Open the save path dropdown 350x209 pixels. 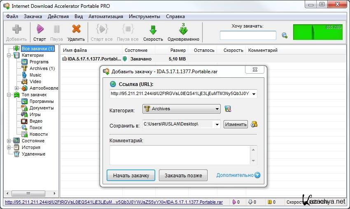pos(217,124)
